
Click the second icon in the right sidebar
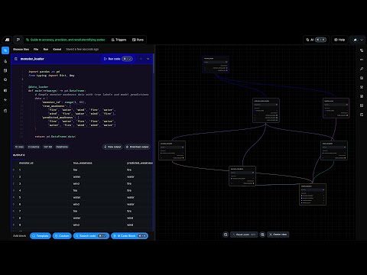[362, 60]
